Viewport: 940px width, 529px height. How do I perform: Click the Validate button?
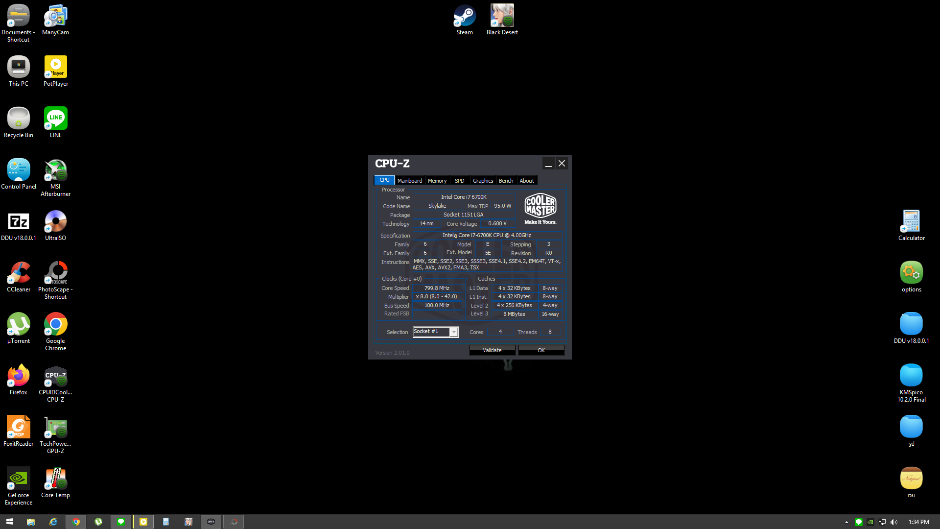click(x=492, y=350)
